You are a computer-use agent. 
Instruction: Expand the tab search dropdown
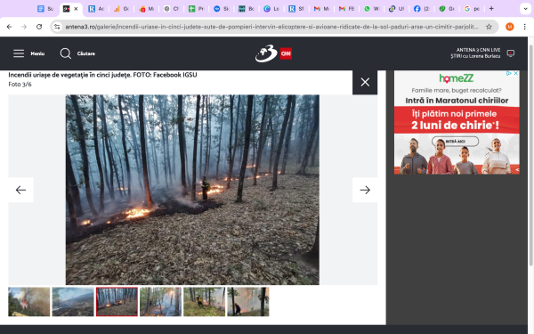coord(525,9)
